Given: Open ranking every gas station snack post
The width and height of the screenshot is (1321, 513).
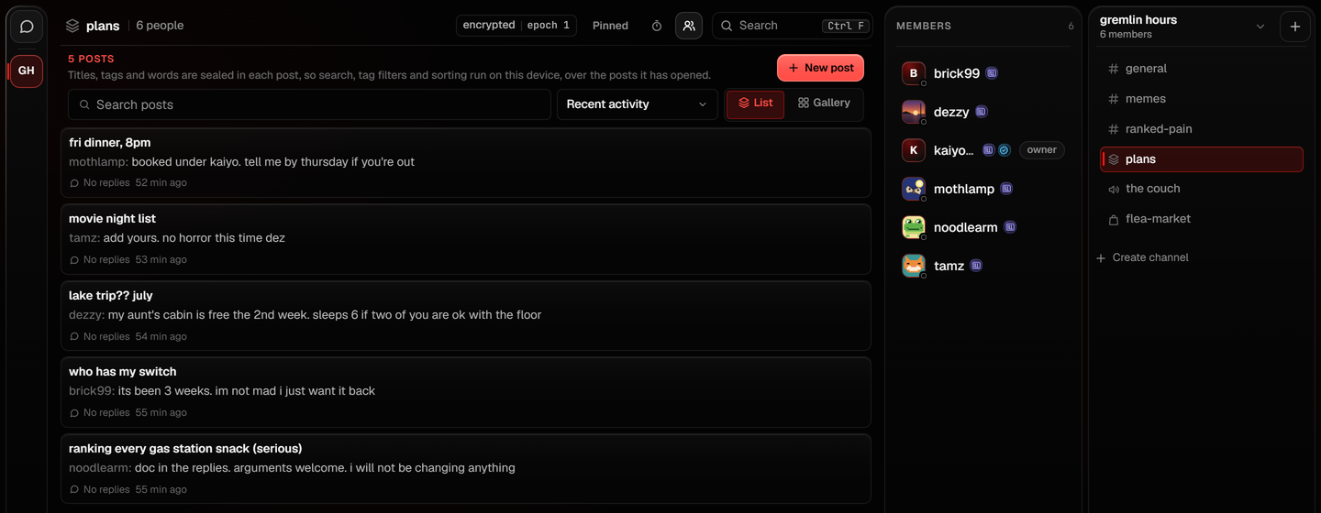Looking at the screenshot, I should pyautogui.click(x=465, y=469).
